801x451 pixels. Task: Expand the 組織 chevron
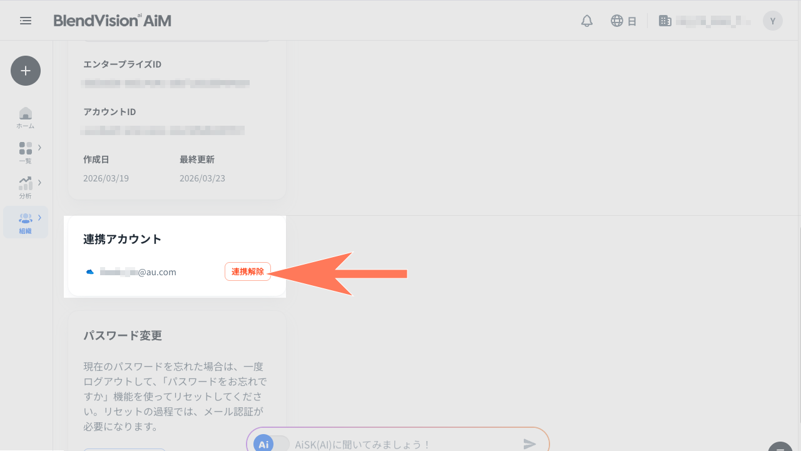tap(39, 218)
